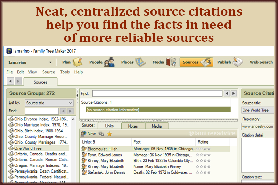Click the citations Find input field
Viewport: 278px width, 185px height.
coord(157,93)
